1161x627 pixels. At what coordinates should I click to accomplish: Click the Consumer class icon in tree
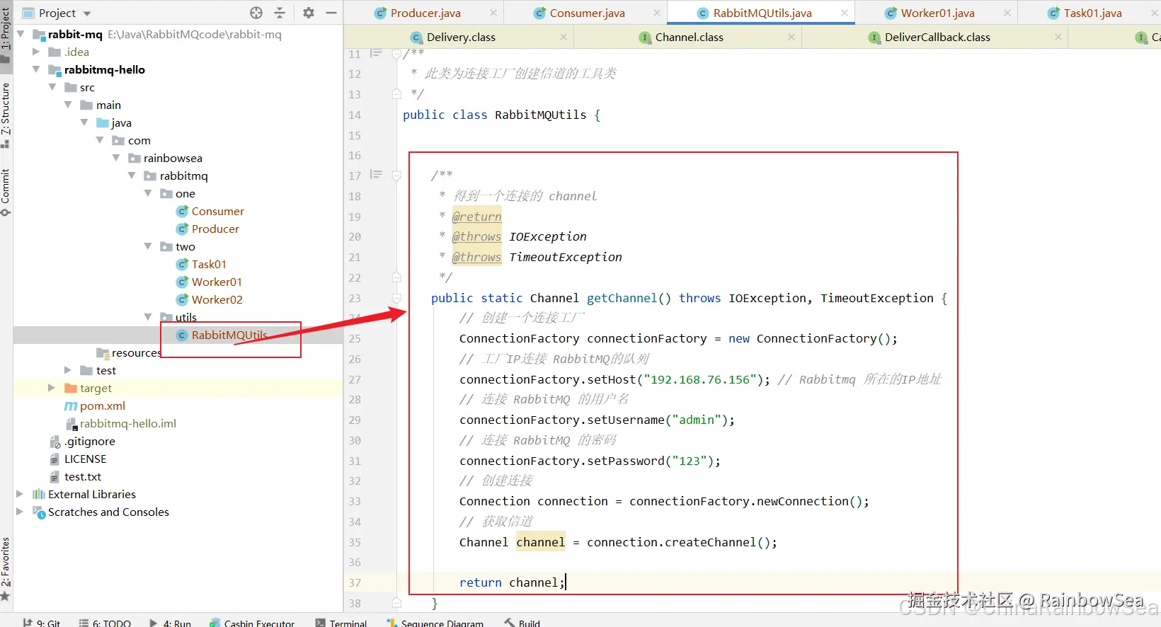182,212
